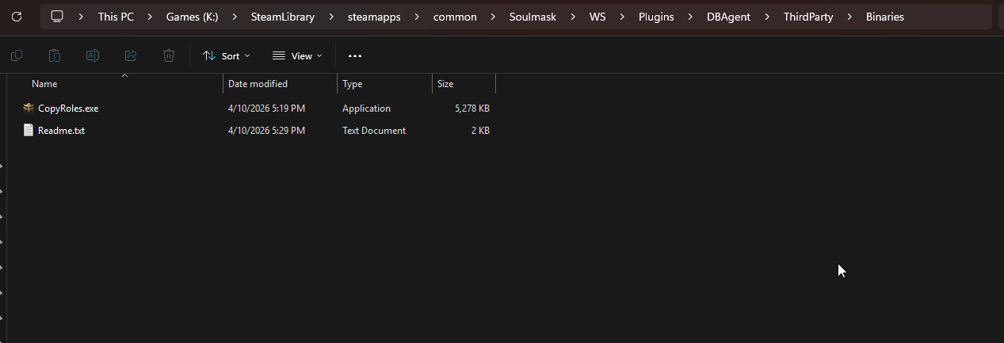Open the See more (three dots) menu
The height and width of the screenshot is (343, 1004).
[355, 55]
